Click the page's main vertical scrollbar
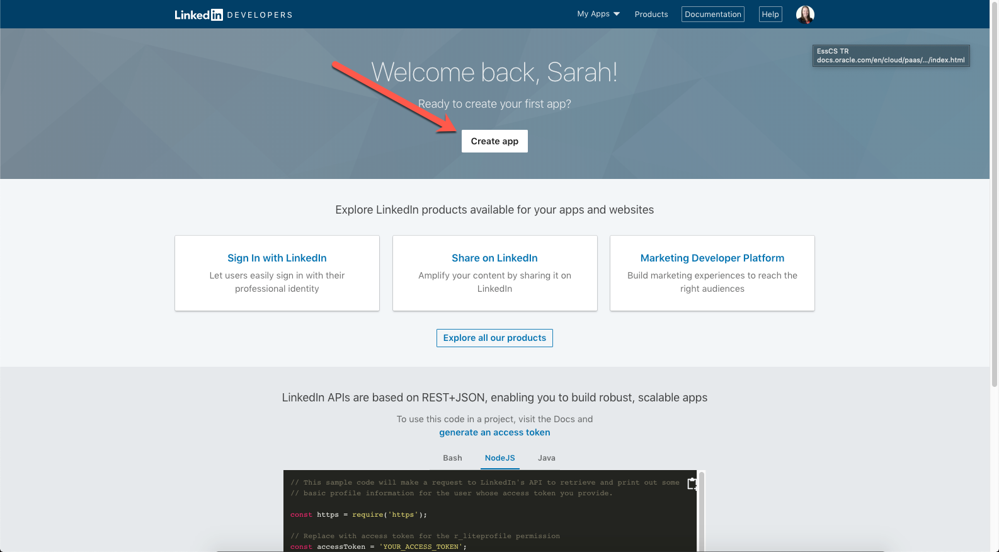The height and width of the screenshot is (552, 999). [x=994, y=189]
